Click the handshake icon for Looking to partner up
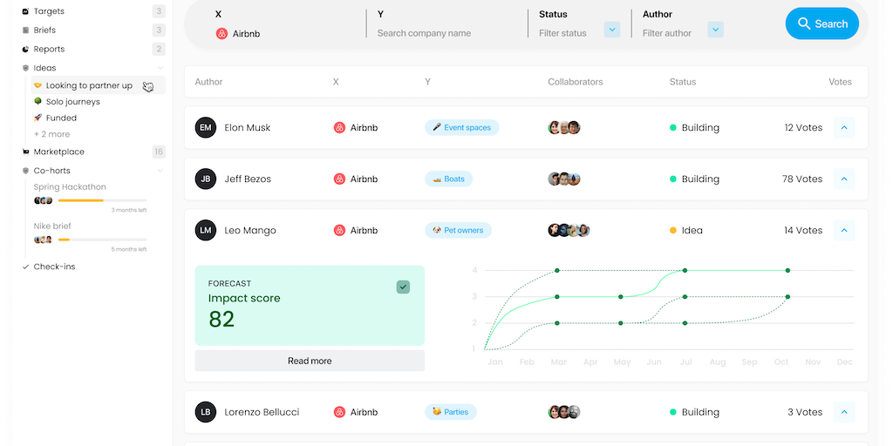893x446 pixels. coord(37,85)
